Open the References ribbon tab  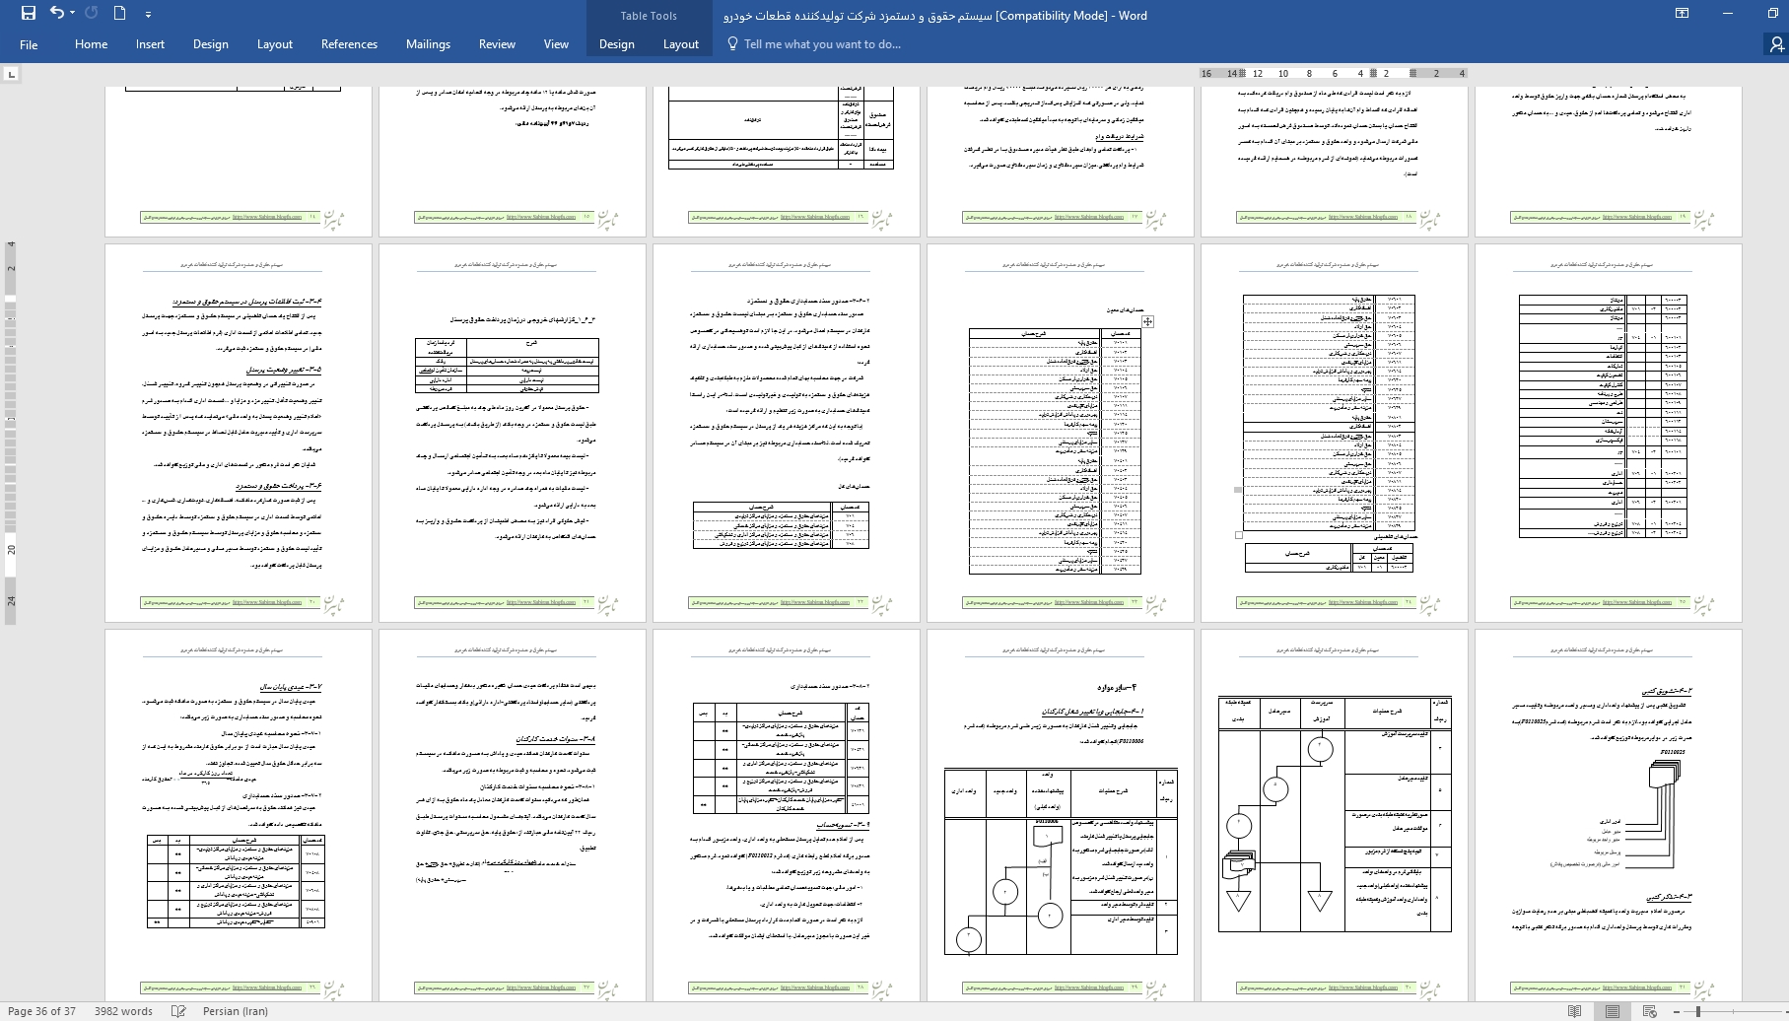tap(349, 44)
